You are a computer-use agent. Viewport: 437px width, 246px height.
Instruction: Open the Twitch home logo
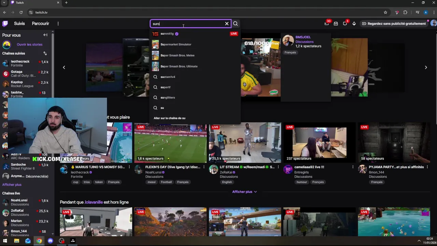click(x=5, y=24)
